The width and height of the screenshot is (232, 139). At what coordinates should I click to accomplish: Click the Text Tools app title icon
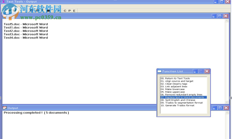pos(3,2)
